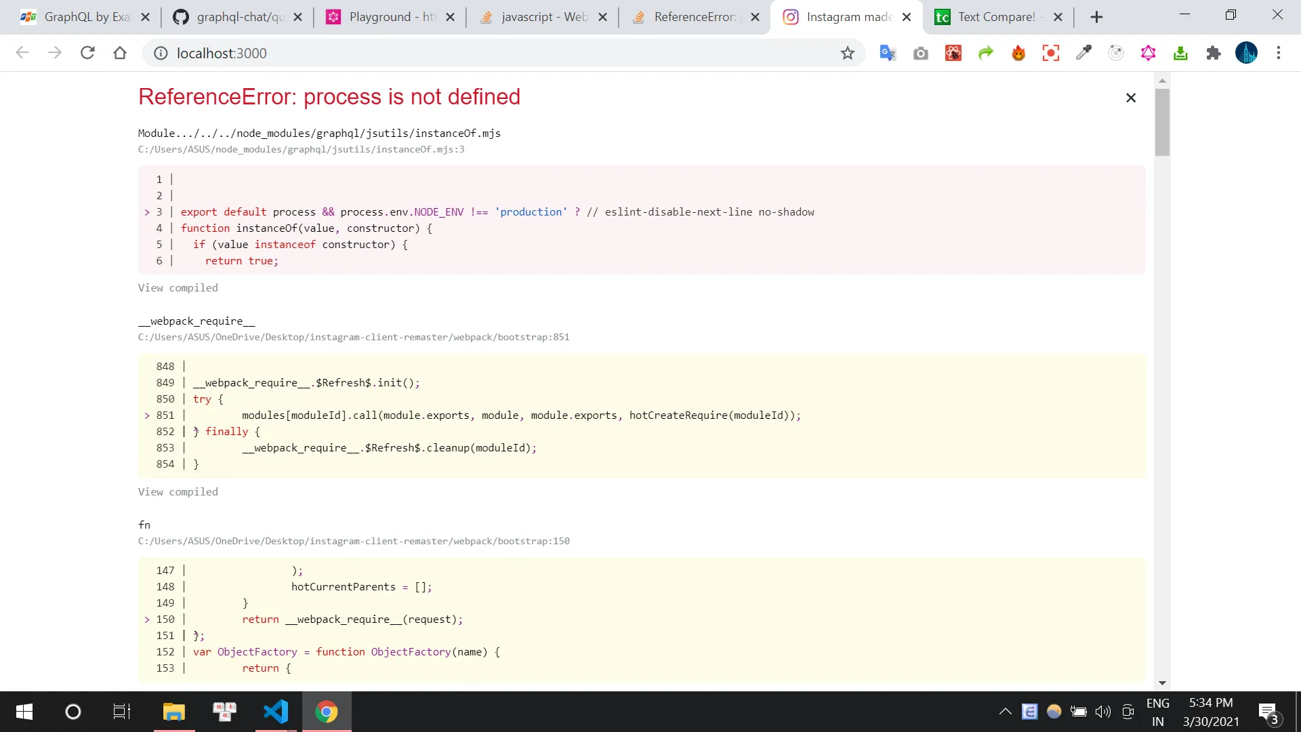Bookmark this page with the star icon

coord(847,53)
